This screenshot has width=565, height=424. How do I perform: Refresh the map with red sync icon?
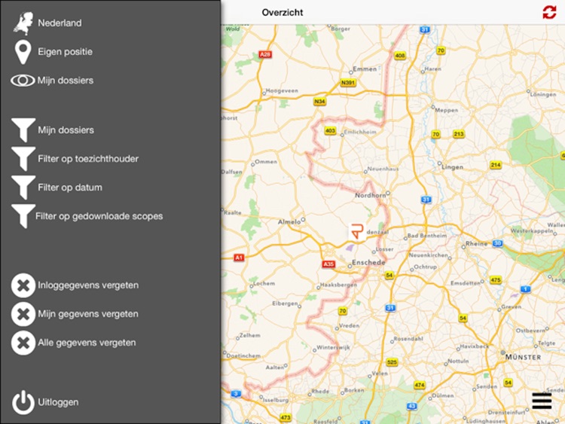coord(549,12)
